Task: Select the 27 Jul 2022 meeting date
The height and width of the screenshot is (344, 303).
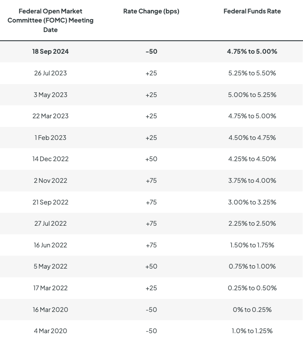Action: [x=51, y=224]
